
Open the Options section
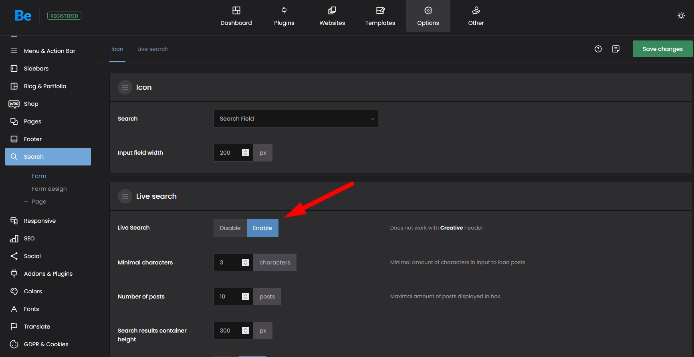pos(428,16)
